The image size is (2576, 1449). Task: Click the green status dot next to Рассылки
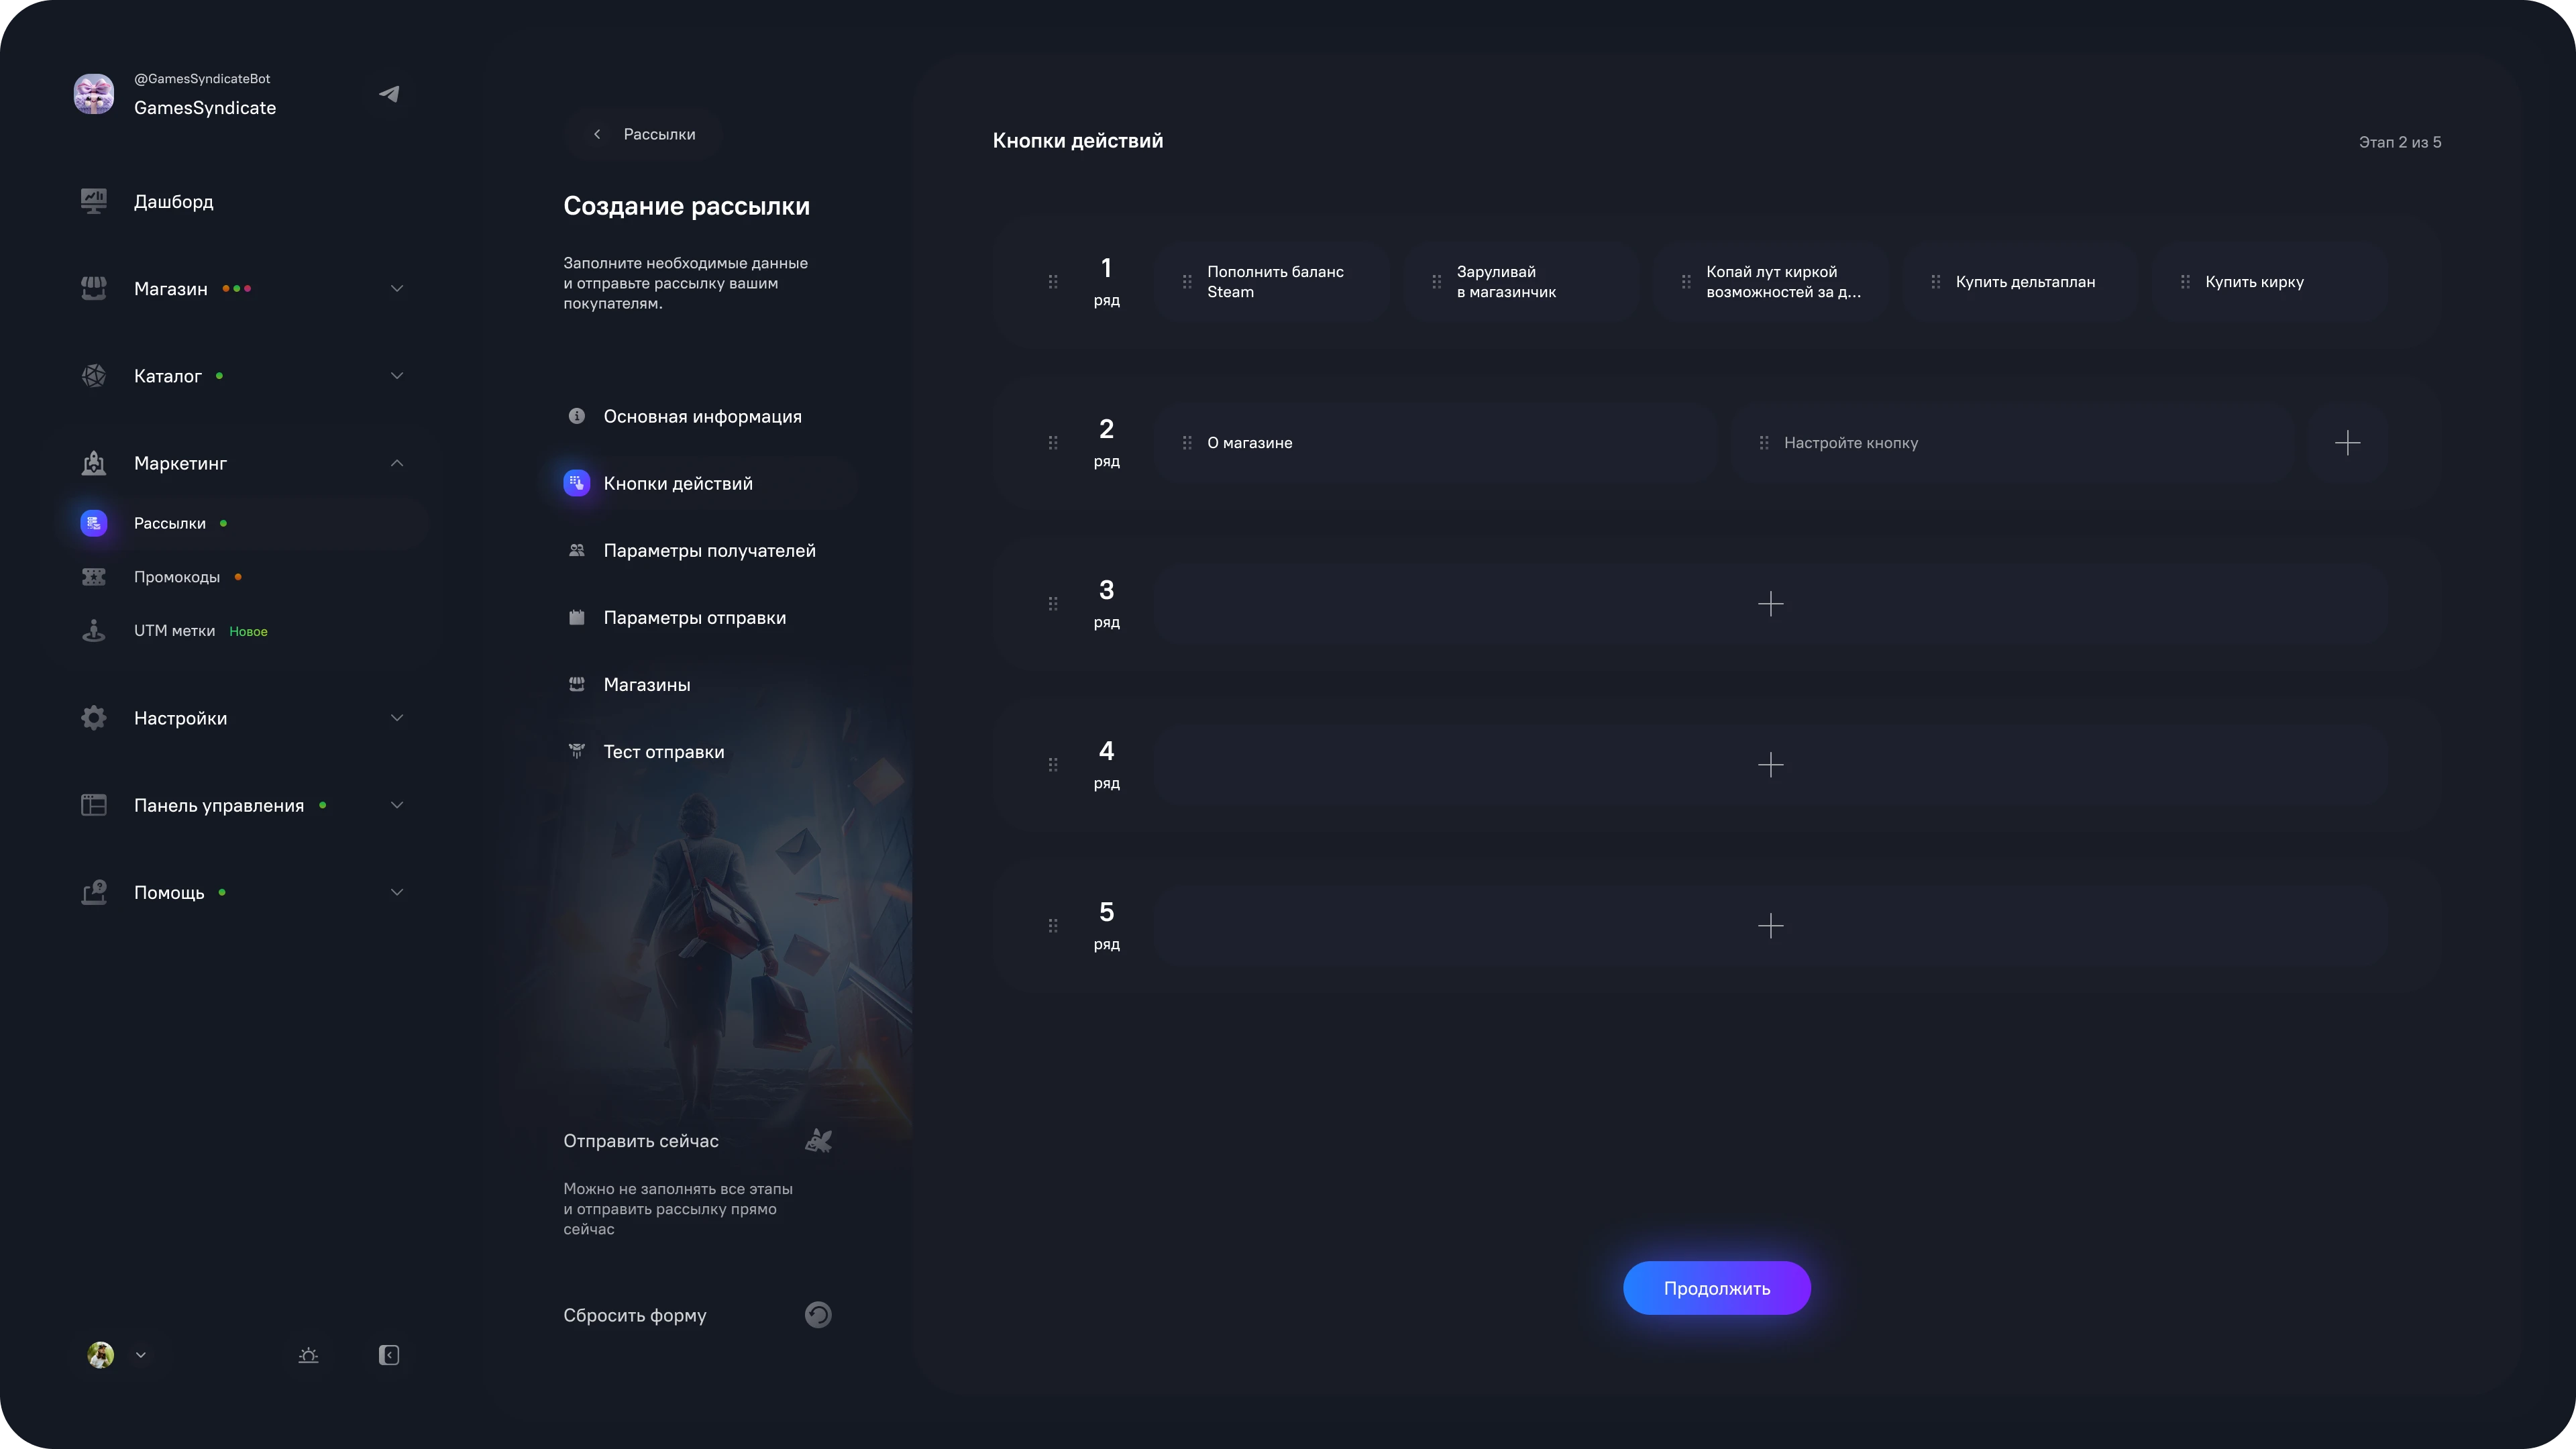click(x=222, y=523)
